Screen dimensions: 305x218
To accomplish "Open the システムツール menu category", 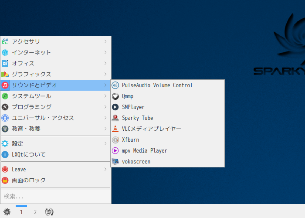I will (56, 96).
